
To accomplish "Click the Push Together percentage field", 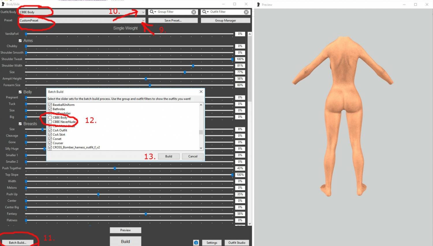I will point(240,168).
